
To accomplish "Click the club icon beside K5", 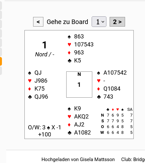I will (69, 61).
